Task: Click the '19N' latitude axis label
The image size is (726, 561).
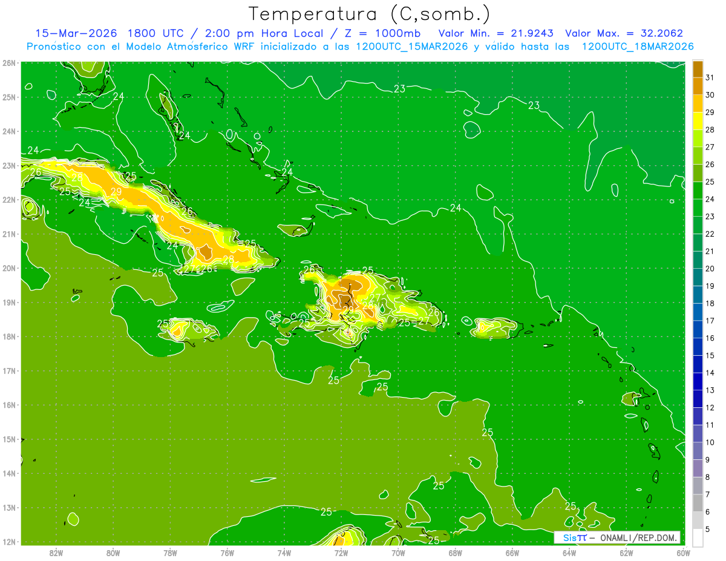Action: point(9,303)
